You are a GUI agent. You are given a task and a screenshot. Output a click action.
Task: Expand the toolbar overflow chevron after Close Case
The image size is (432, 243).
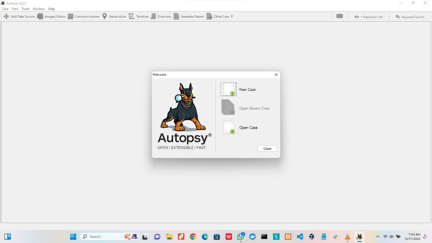point(232,16)
